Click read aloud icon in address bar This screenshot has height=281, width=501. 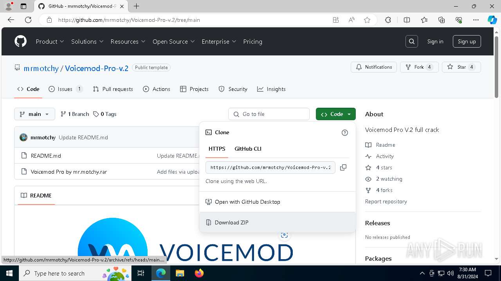point(351,20)
